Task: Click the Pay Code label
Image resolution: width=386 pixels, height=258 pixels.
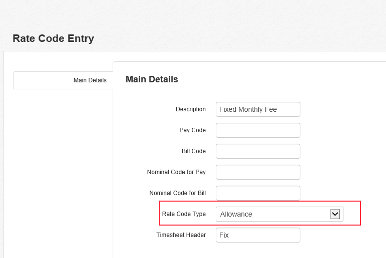Action: 193,130
